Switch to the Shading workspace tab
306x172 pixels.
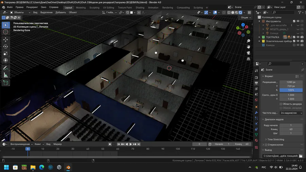[140, 7]
